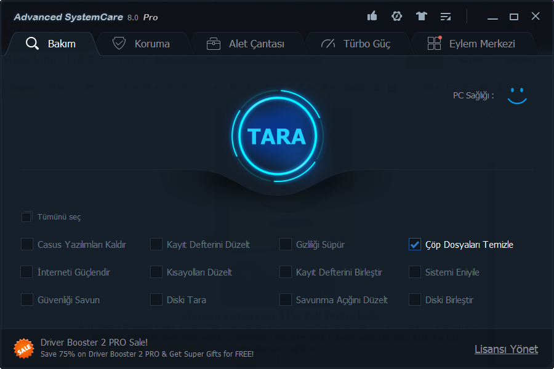Click the Driver Booster 2 PRO Sale headline
Viewport: 554px width, 369px height.
(x=94, y=342)
